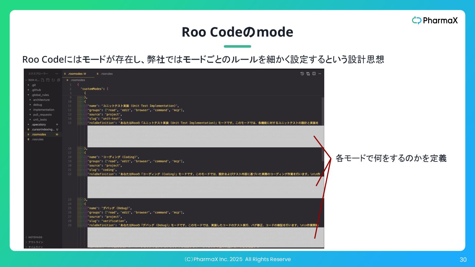Open the explorer panel three-dot menu

click(x=57, y=74)
